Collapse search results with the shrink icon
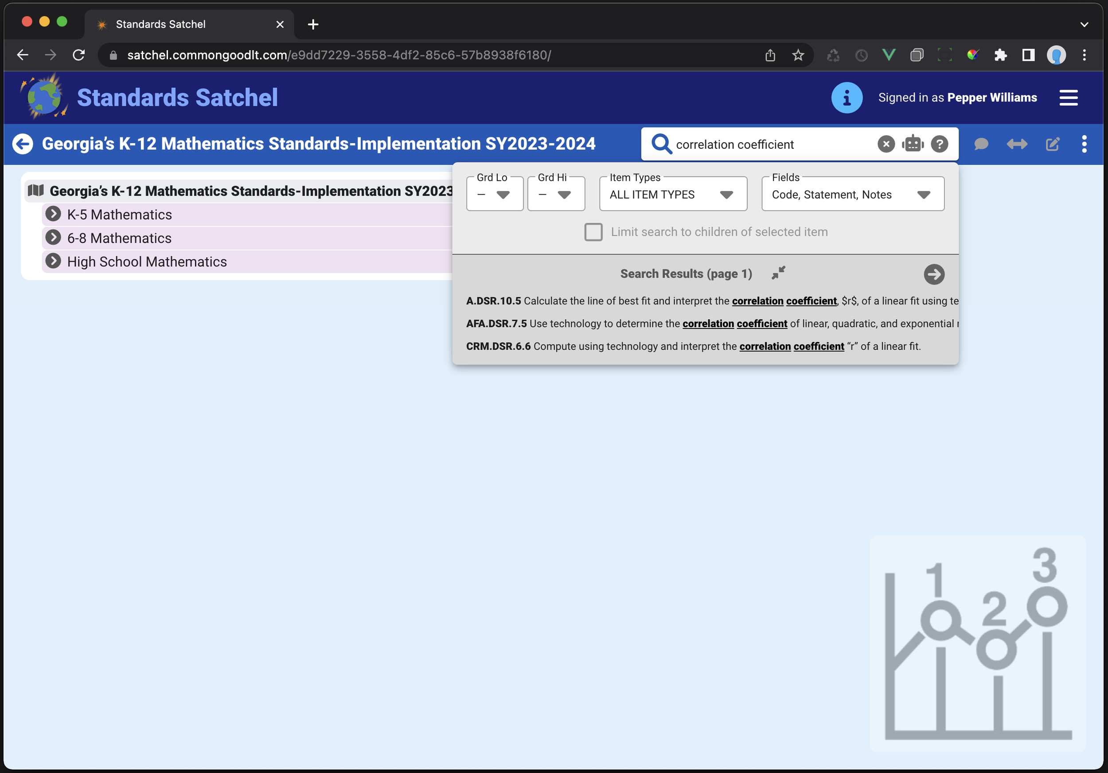Image resolution: width=1108 pixels, height=773 pixels. (778, 273)
